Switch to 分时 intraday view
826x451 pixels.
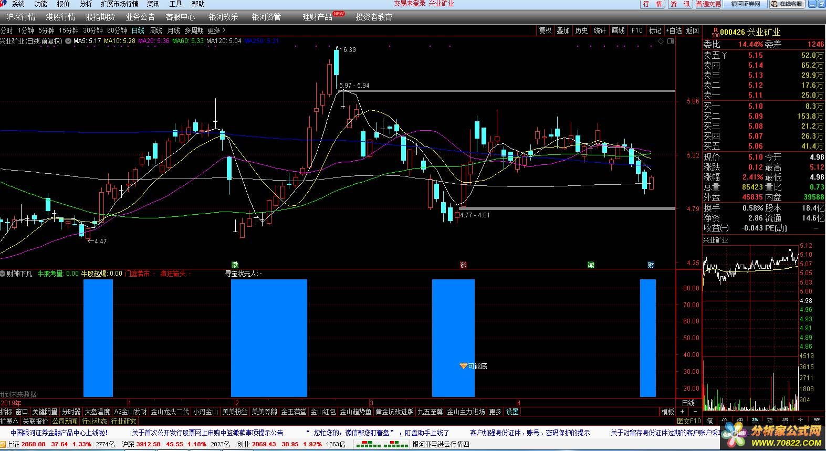click(x=7, y=30)
